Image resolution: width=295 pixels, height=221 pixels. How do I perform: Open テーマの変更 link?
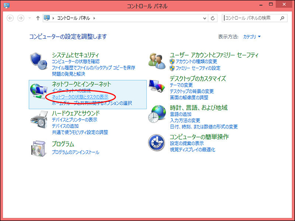coord(181,85)
